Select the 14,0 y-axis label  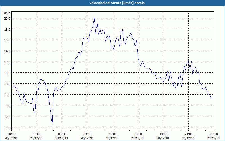(x=7, y=51)
